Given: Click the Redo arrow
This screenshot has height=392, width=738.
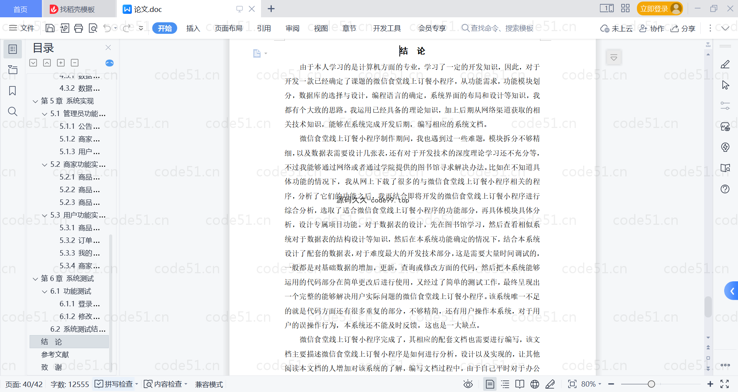Looking at the screenshot, I should [126, 28].
